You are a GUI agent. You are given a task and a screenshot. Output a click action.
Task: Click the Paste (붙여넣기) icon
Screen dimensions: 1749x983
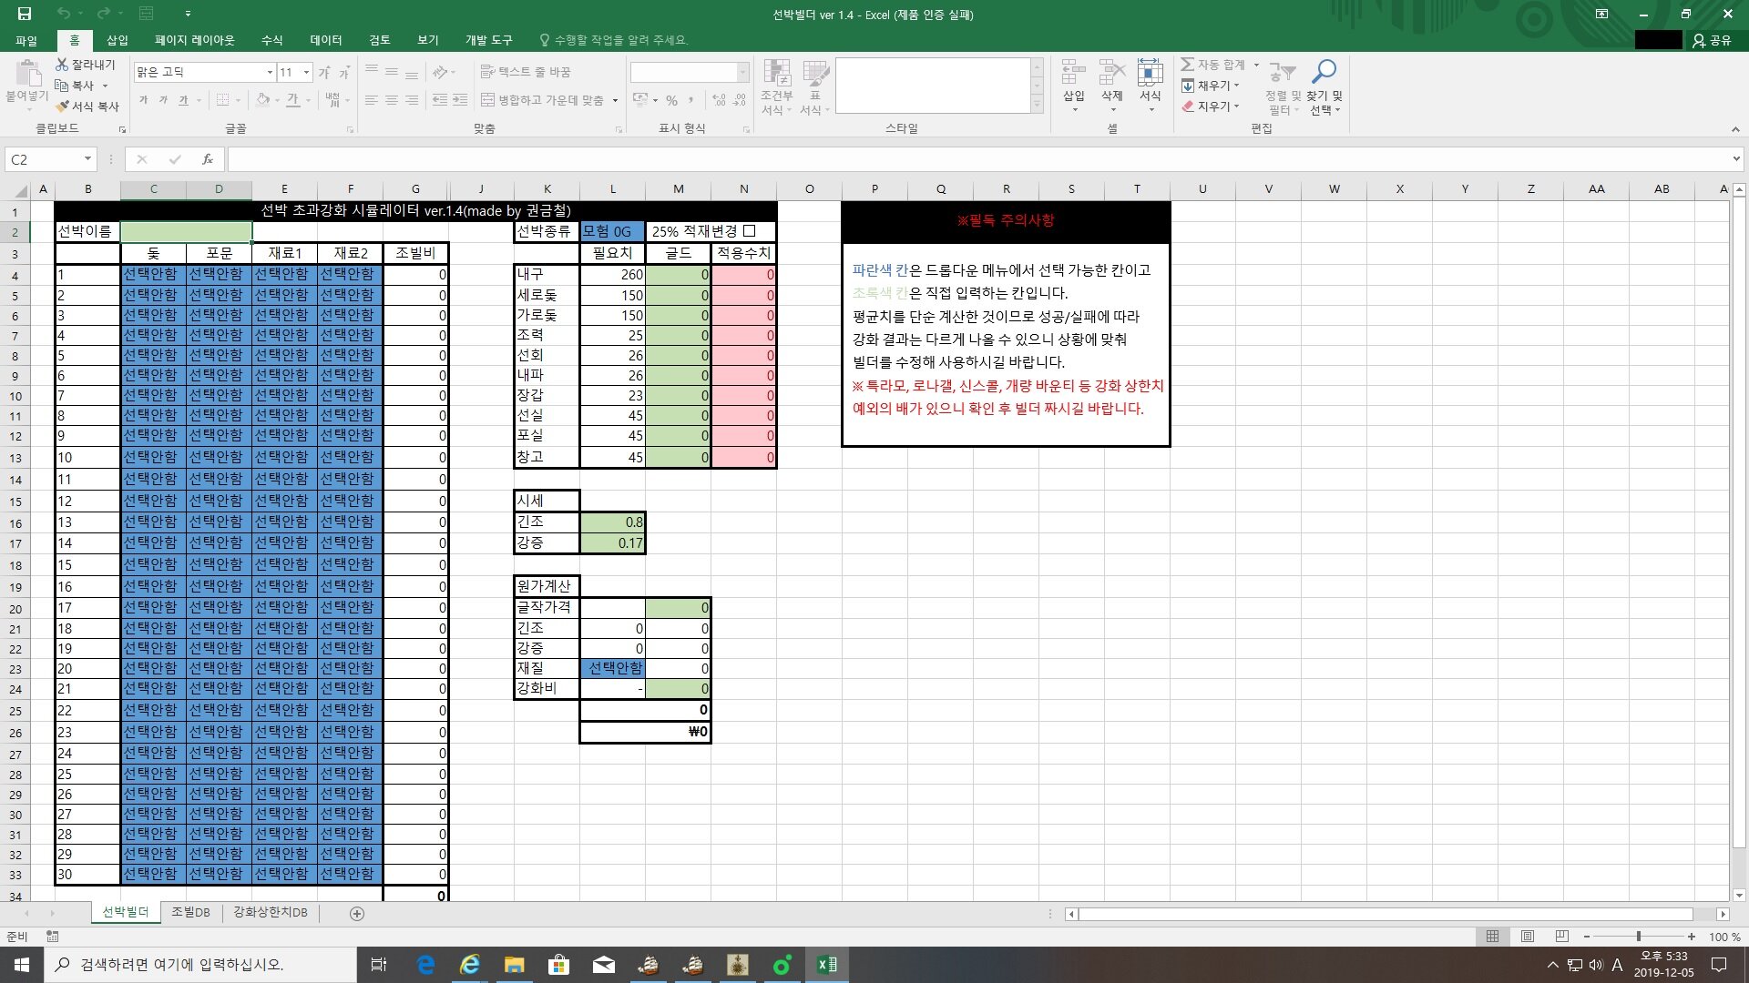27,75
